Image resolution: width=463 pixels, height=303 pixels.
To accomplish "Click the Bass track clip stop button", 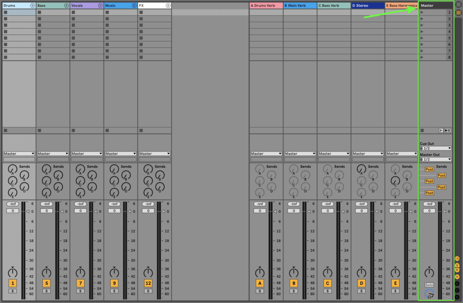I will tap(40, 131).
